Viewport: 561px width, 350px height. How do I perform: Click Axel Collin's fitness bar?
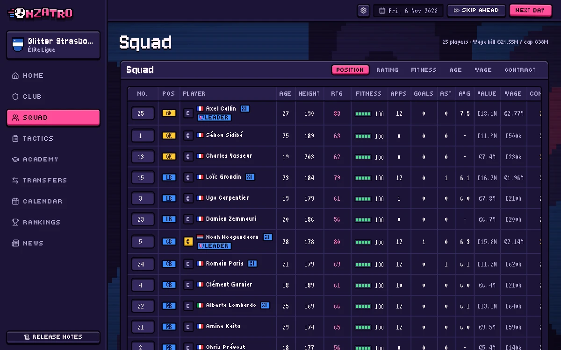click(x=363, y=114)
